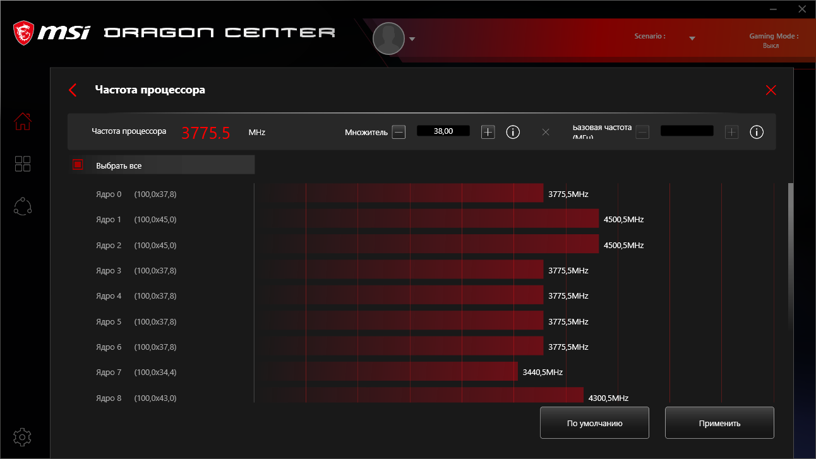Expand the profile dropdown arrow

412,39
